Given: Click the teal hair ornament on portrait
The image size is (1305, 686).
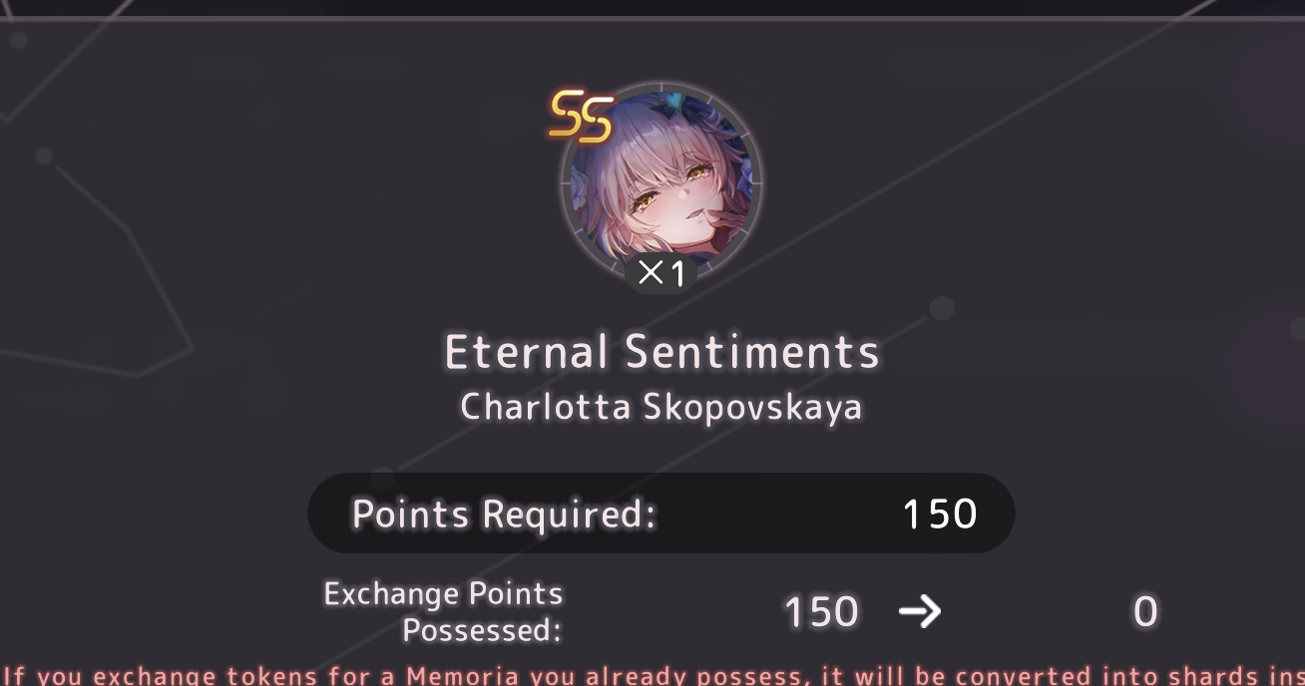Looking at the screenshot, I should point(675,101).
